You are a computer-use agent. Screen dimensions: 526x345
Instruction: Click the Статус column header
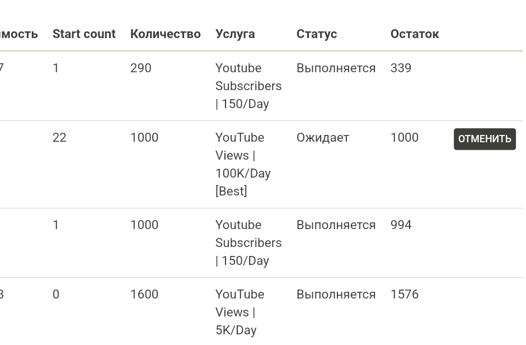click(x=317, y=34)
